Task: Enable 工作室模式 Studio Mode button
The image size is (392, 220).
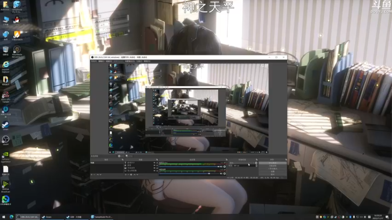Action: tap(273, 169)
